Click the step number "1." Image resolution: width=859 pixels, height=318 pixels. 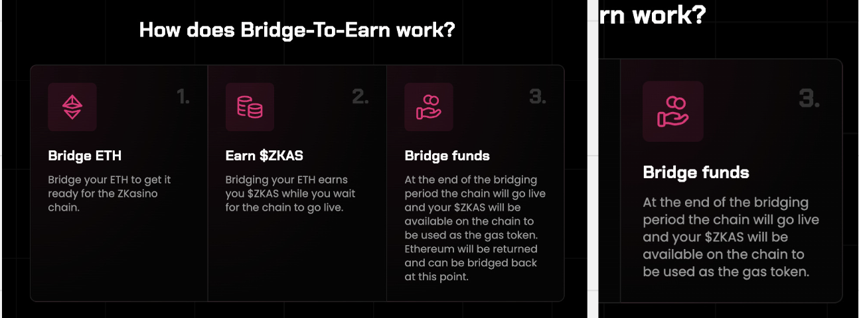tap(183, 97)
